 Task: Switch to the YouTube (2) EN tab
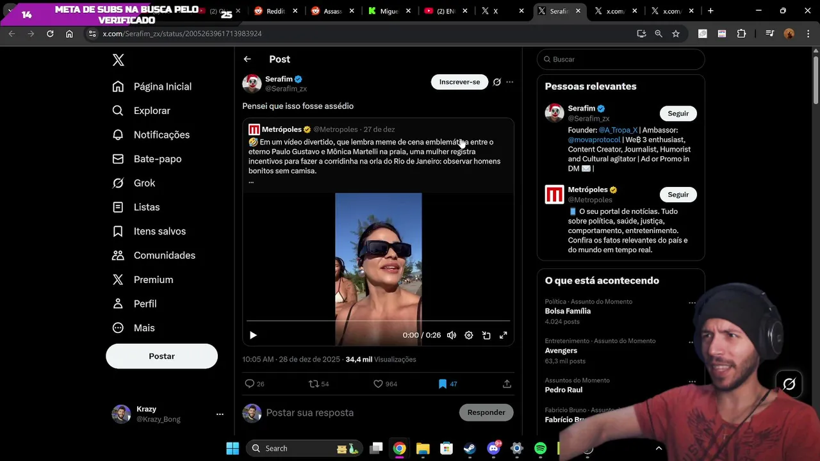pyautogui.click(x=446, y=11)
